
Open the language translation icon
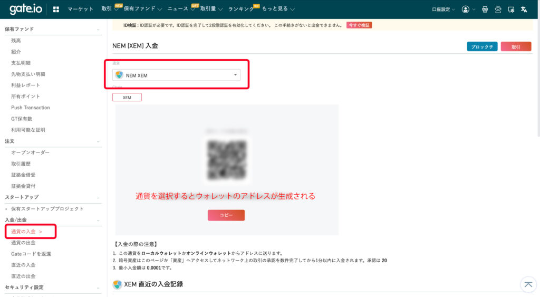(524, 9)
